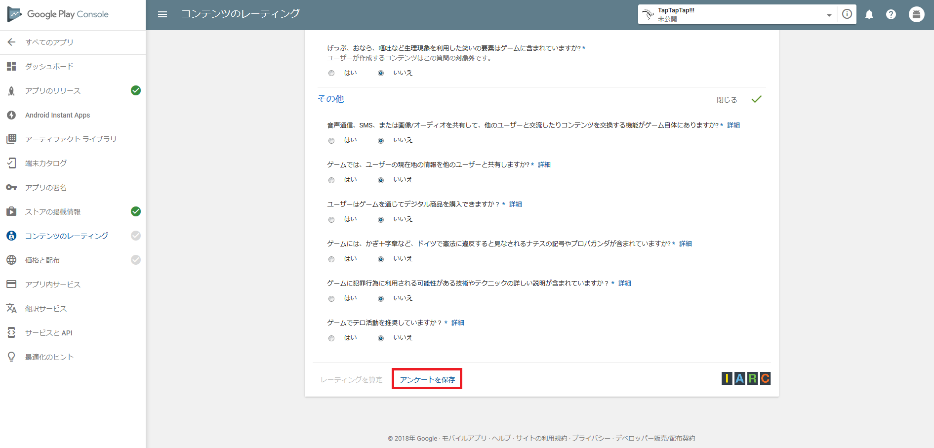This screenshot has width=934, height=448.
Task: Open the hamburger menu icon
Action: tap(162, 14)
